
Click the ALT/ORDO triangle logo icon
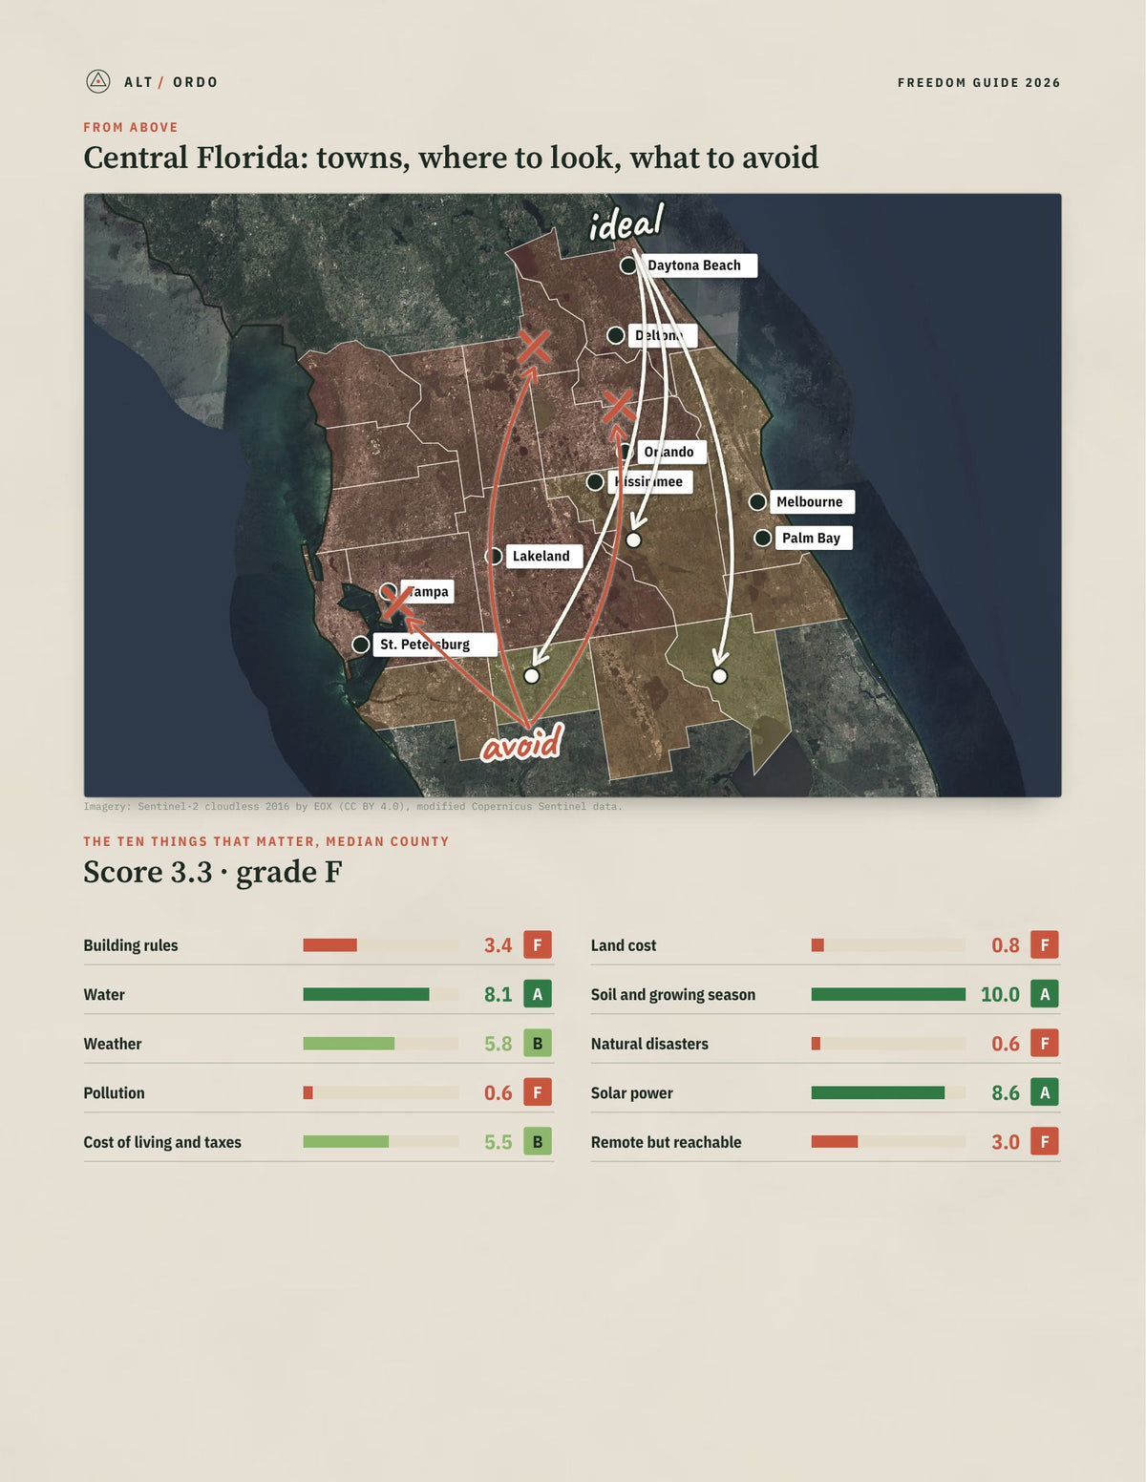(97, 81)
